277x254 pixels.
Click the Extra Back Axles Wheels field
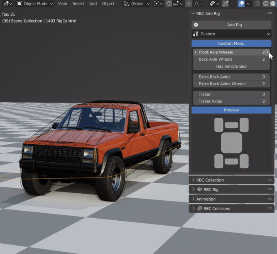point(231,84)
